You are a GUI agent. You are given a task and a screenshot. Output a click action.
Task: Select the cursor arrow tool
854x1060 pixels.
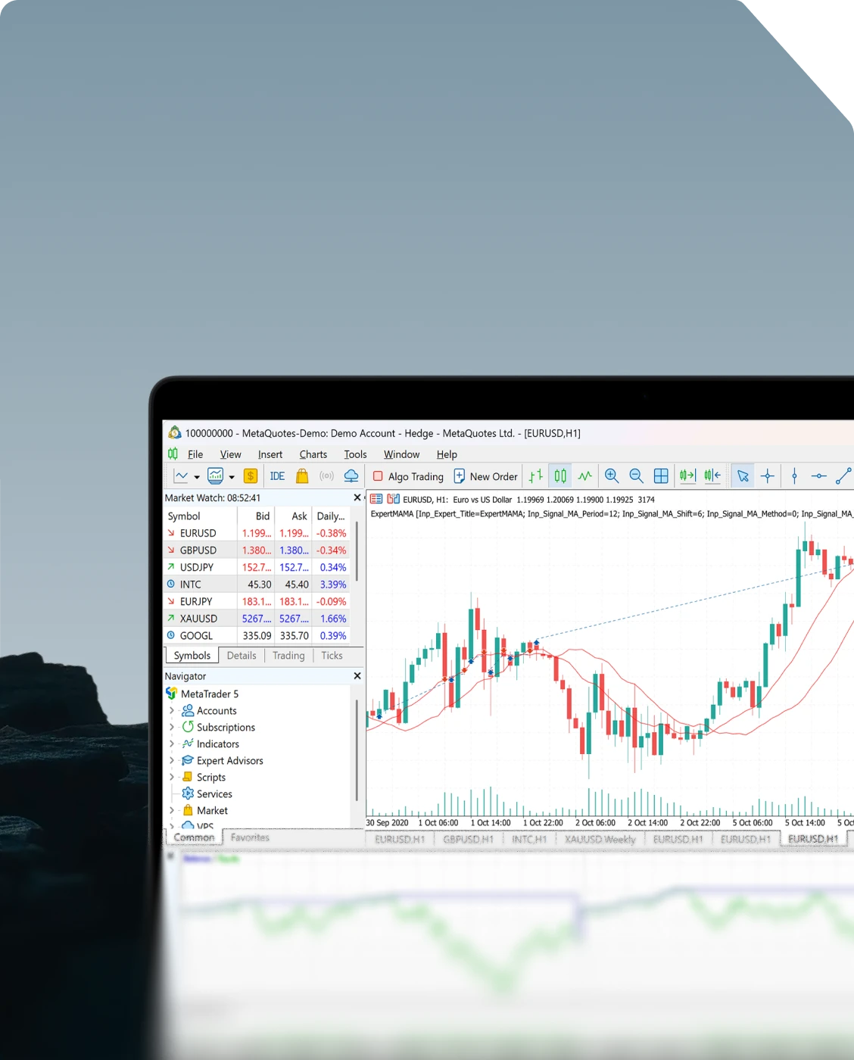click(x=743, y=476)
